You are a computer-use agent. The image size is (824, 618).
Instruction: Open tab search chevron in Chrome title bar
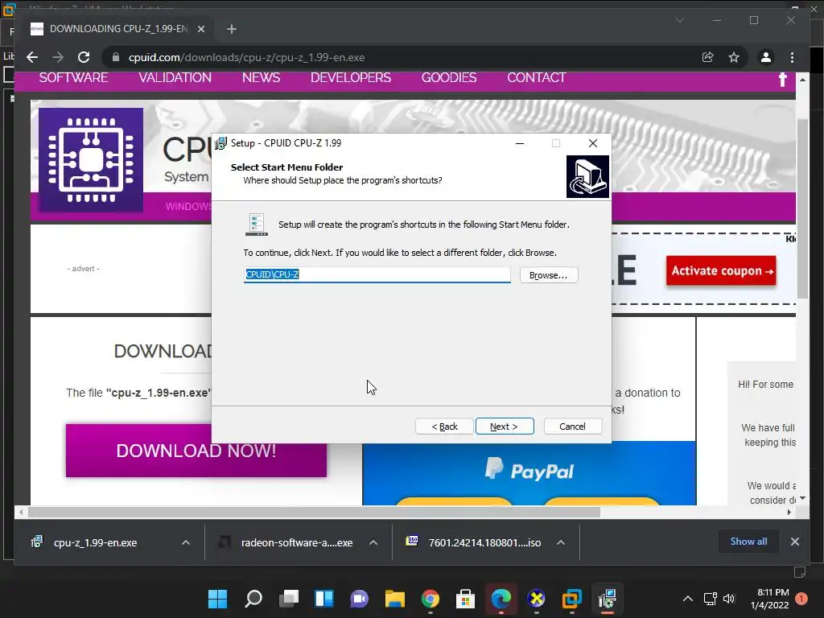[679, 20]
